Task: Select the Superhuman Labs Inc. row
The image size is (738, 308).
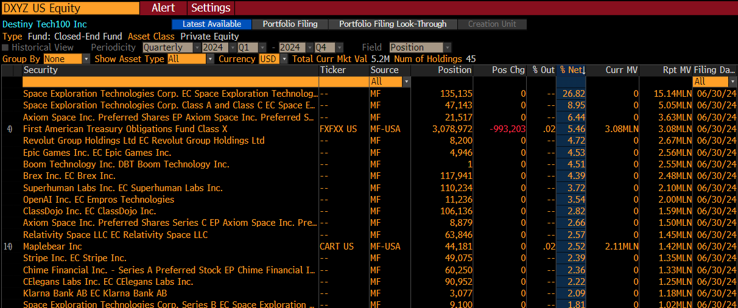Action: click(368, 188)
